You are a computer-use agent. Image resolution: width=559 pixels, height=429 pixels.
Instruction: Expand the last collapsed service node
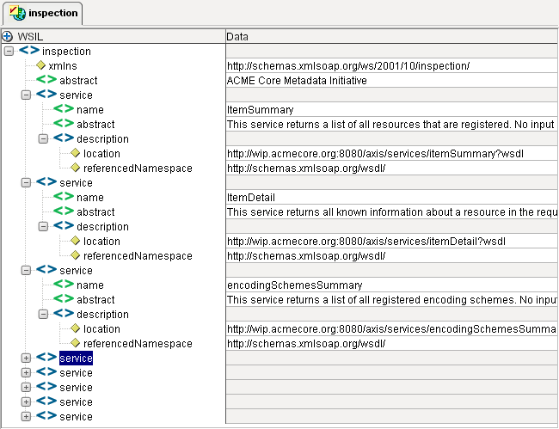tap(26, 417)
